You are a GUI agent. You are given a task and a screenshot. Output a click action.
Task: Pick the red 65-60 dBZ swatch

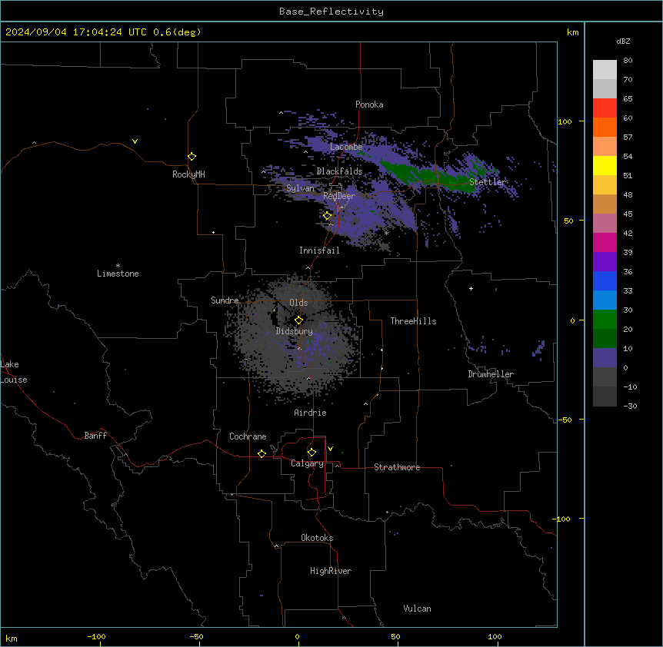pos(605,108)
